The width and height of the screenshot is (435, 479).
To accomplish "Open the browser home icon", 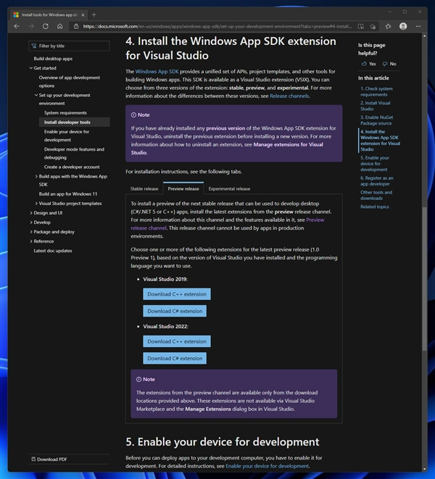I will 60,27.
